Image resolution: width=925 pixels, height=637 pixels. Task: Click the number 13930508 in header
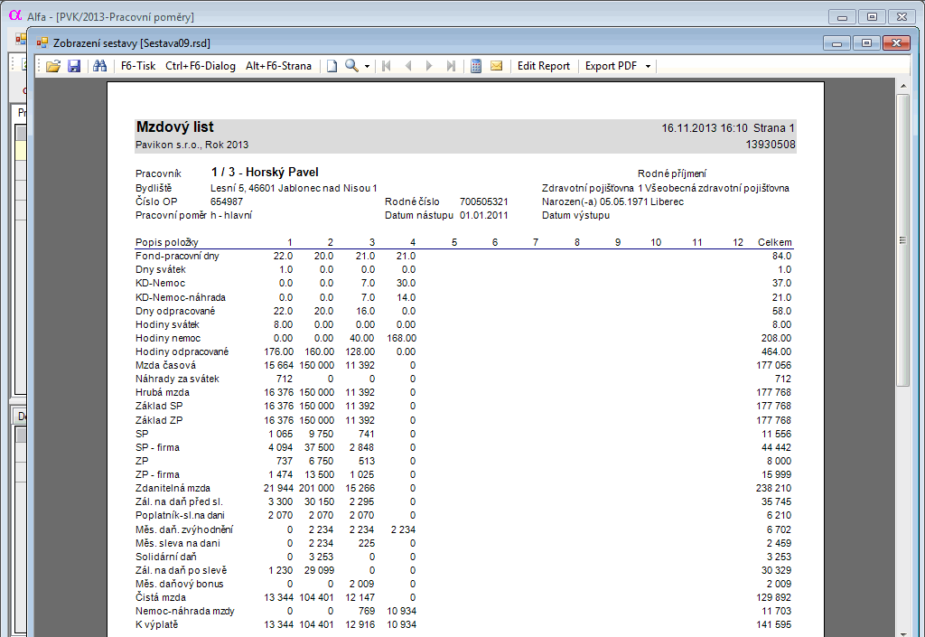click(771, 145)
